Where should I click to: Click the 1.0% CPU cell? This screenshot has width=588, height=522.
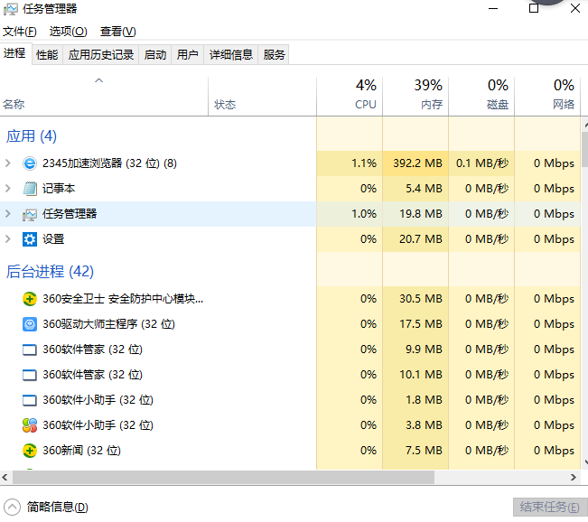(350, 214)
